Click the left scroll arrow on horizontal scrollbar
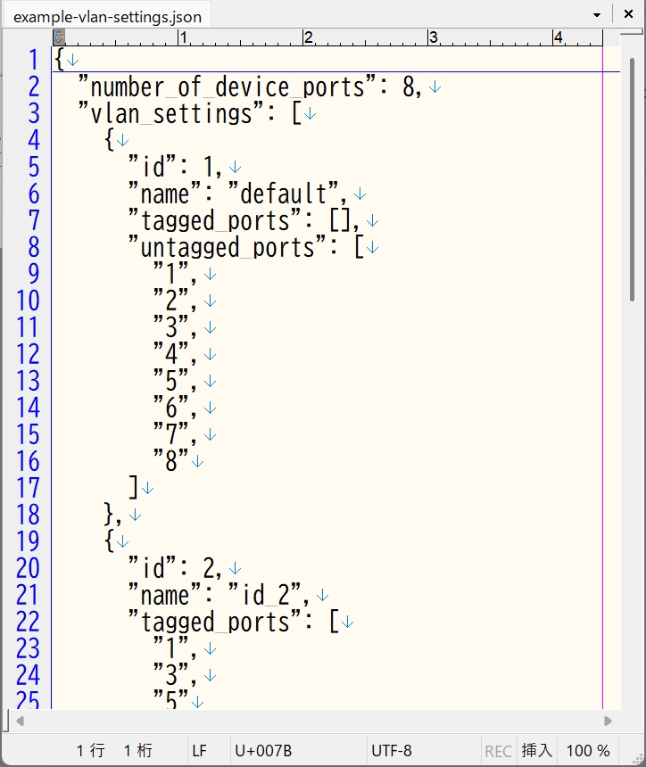Image resolution: width=646 pixels, height=767 pixels. click(20, 721)
